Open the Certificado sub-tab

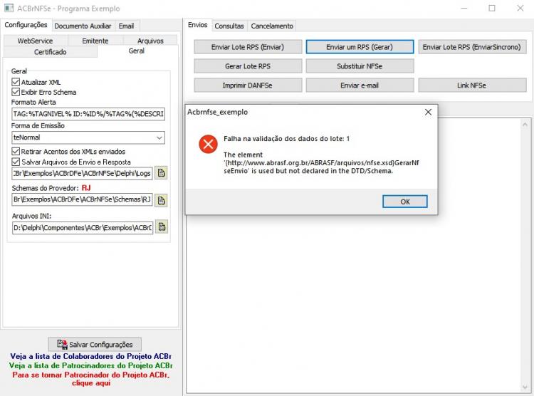(50, 52)
